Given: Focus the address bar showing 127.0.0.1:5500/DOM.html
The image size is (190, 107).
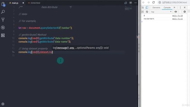Looking at the screenshot, I should (174, 2).
